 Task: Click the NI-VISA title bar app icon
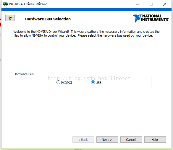pyautogui.click(x=5, y=4)
